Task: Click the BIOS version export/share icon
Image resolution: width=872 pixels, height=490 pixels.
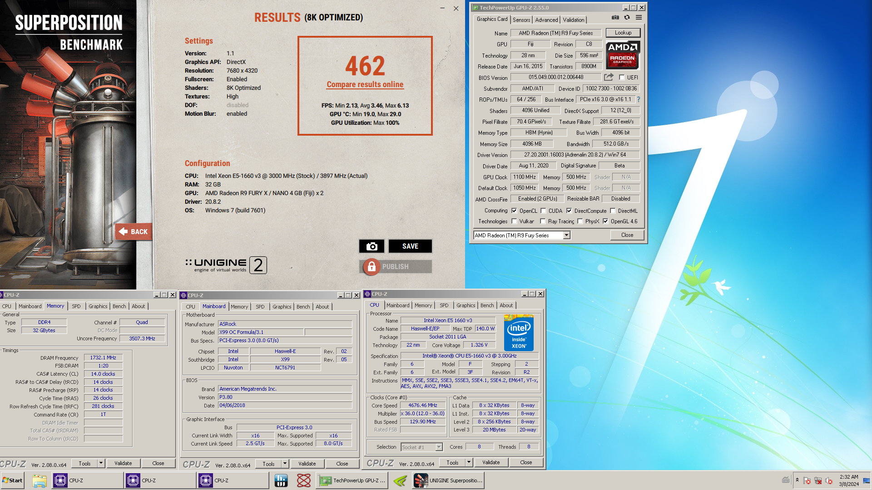Action: point(609,77)
